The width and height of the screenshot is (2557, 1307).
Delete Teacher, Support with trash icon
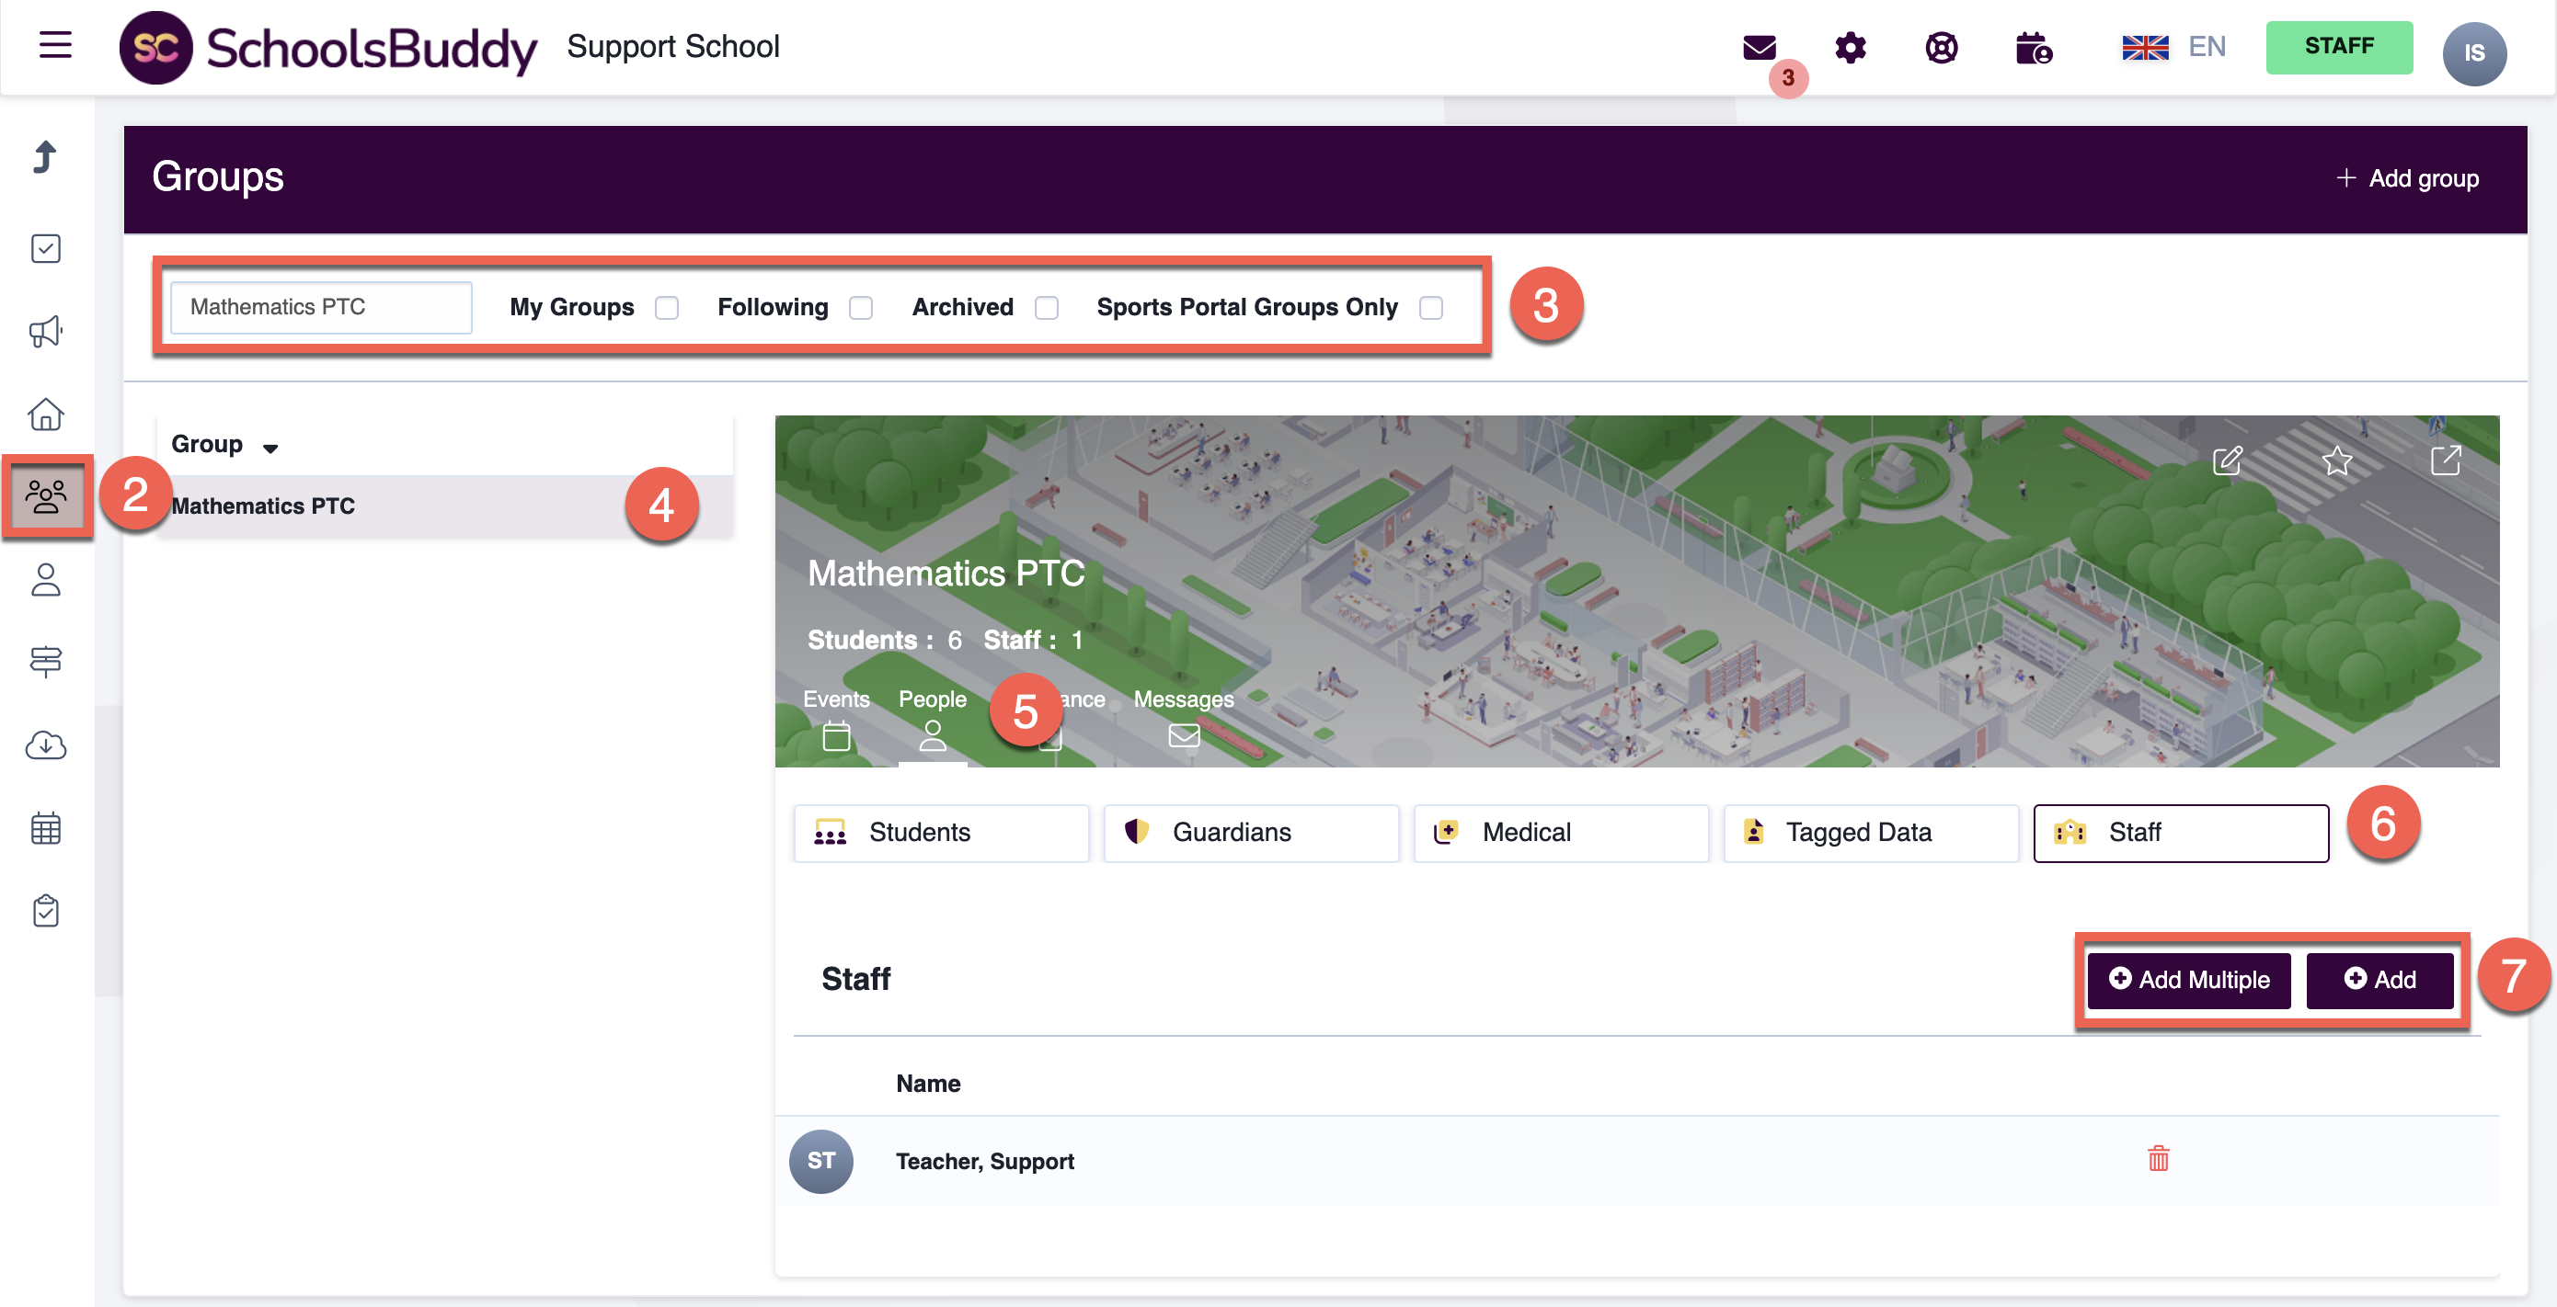[2158, 1159]
